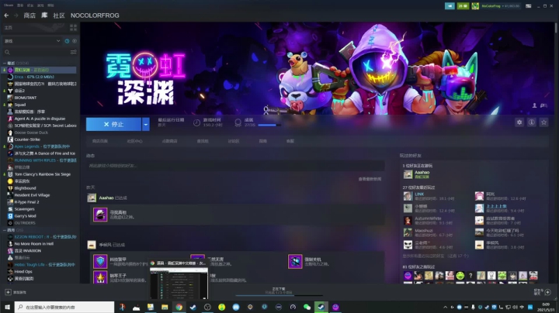
Task: Select Agent A: A puzzle in disguise
Action: 40,119
